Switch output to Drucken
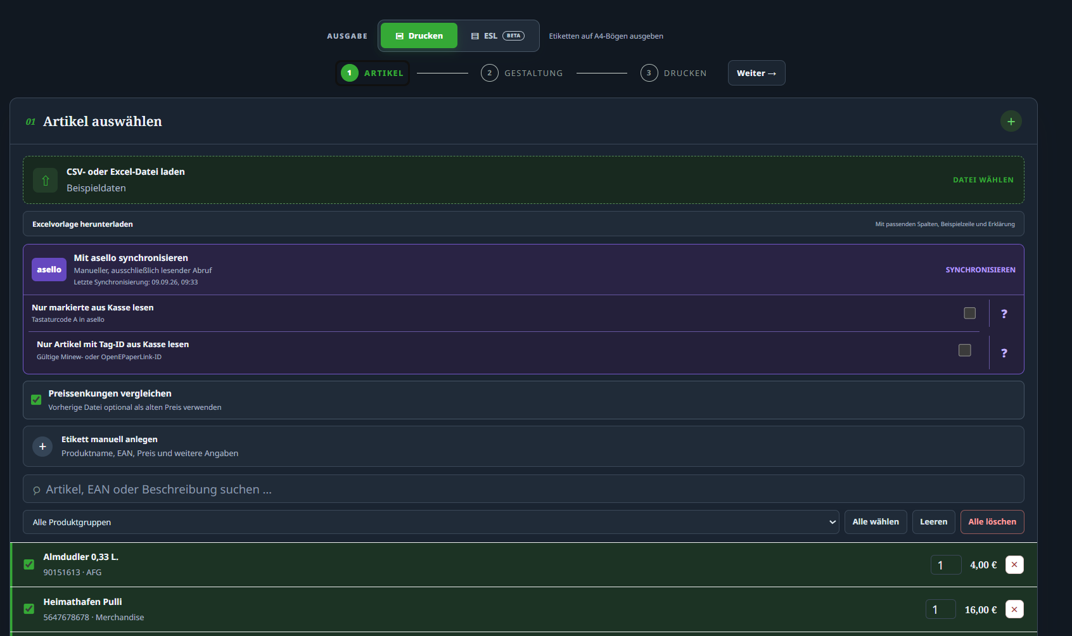Screen dimensions: 1072x636 tap(419, 35)
